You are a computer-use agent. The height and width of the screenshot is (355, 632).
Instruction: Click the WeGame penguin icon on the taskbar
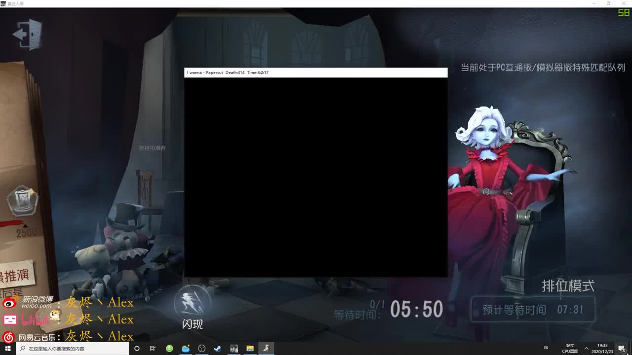pos(185,348)
